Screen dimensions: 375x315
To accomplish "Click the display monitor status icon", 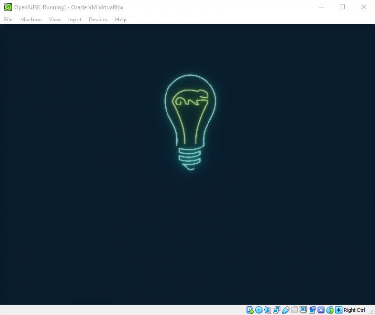I will (303, 310).
